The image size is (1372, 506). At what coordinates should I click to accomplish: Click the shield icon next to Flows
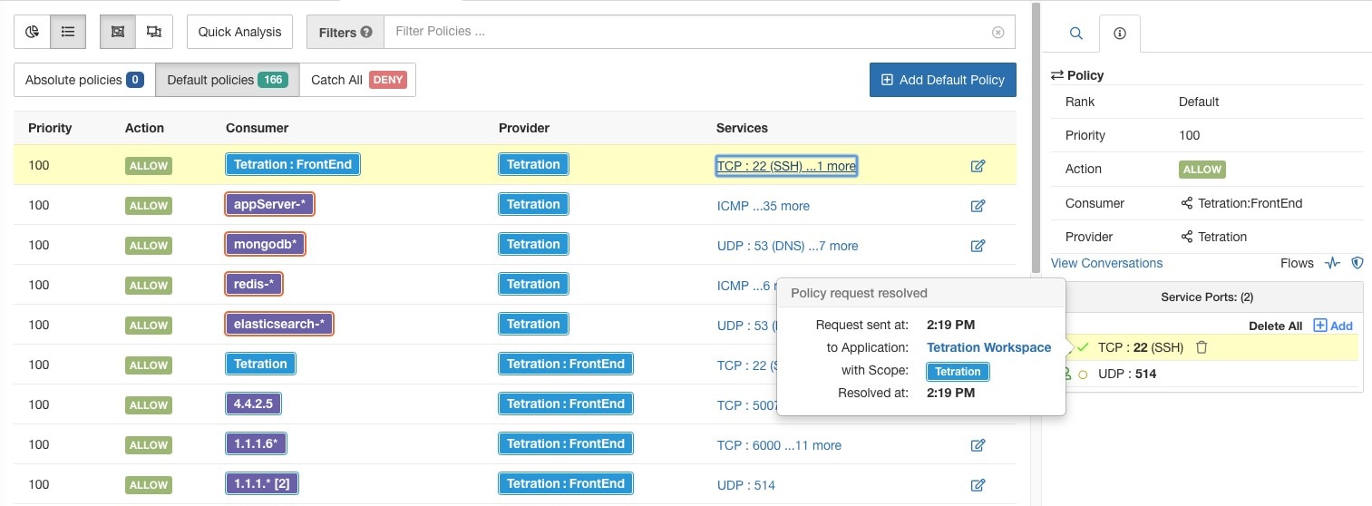pos(1357,263)
